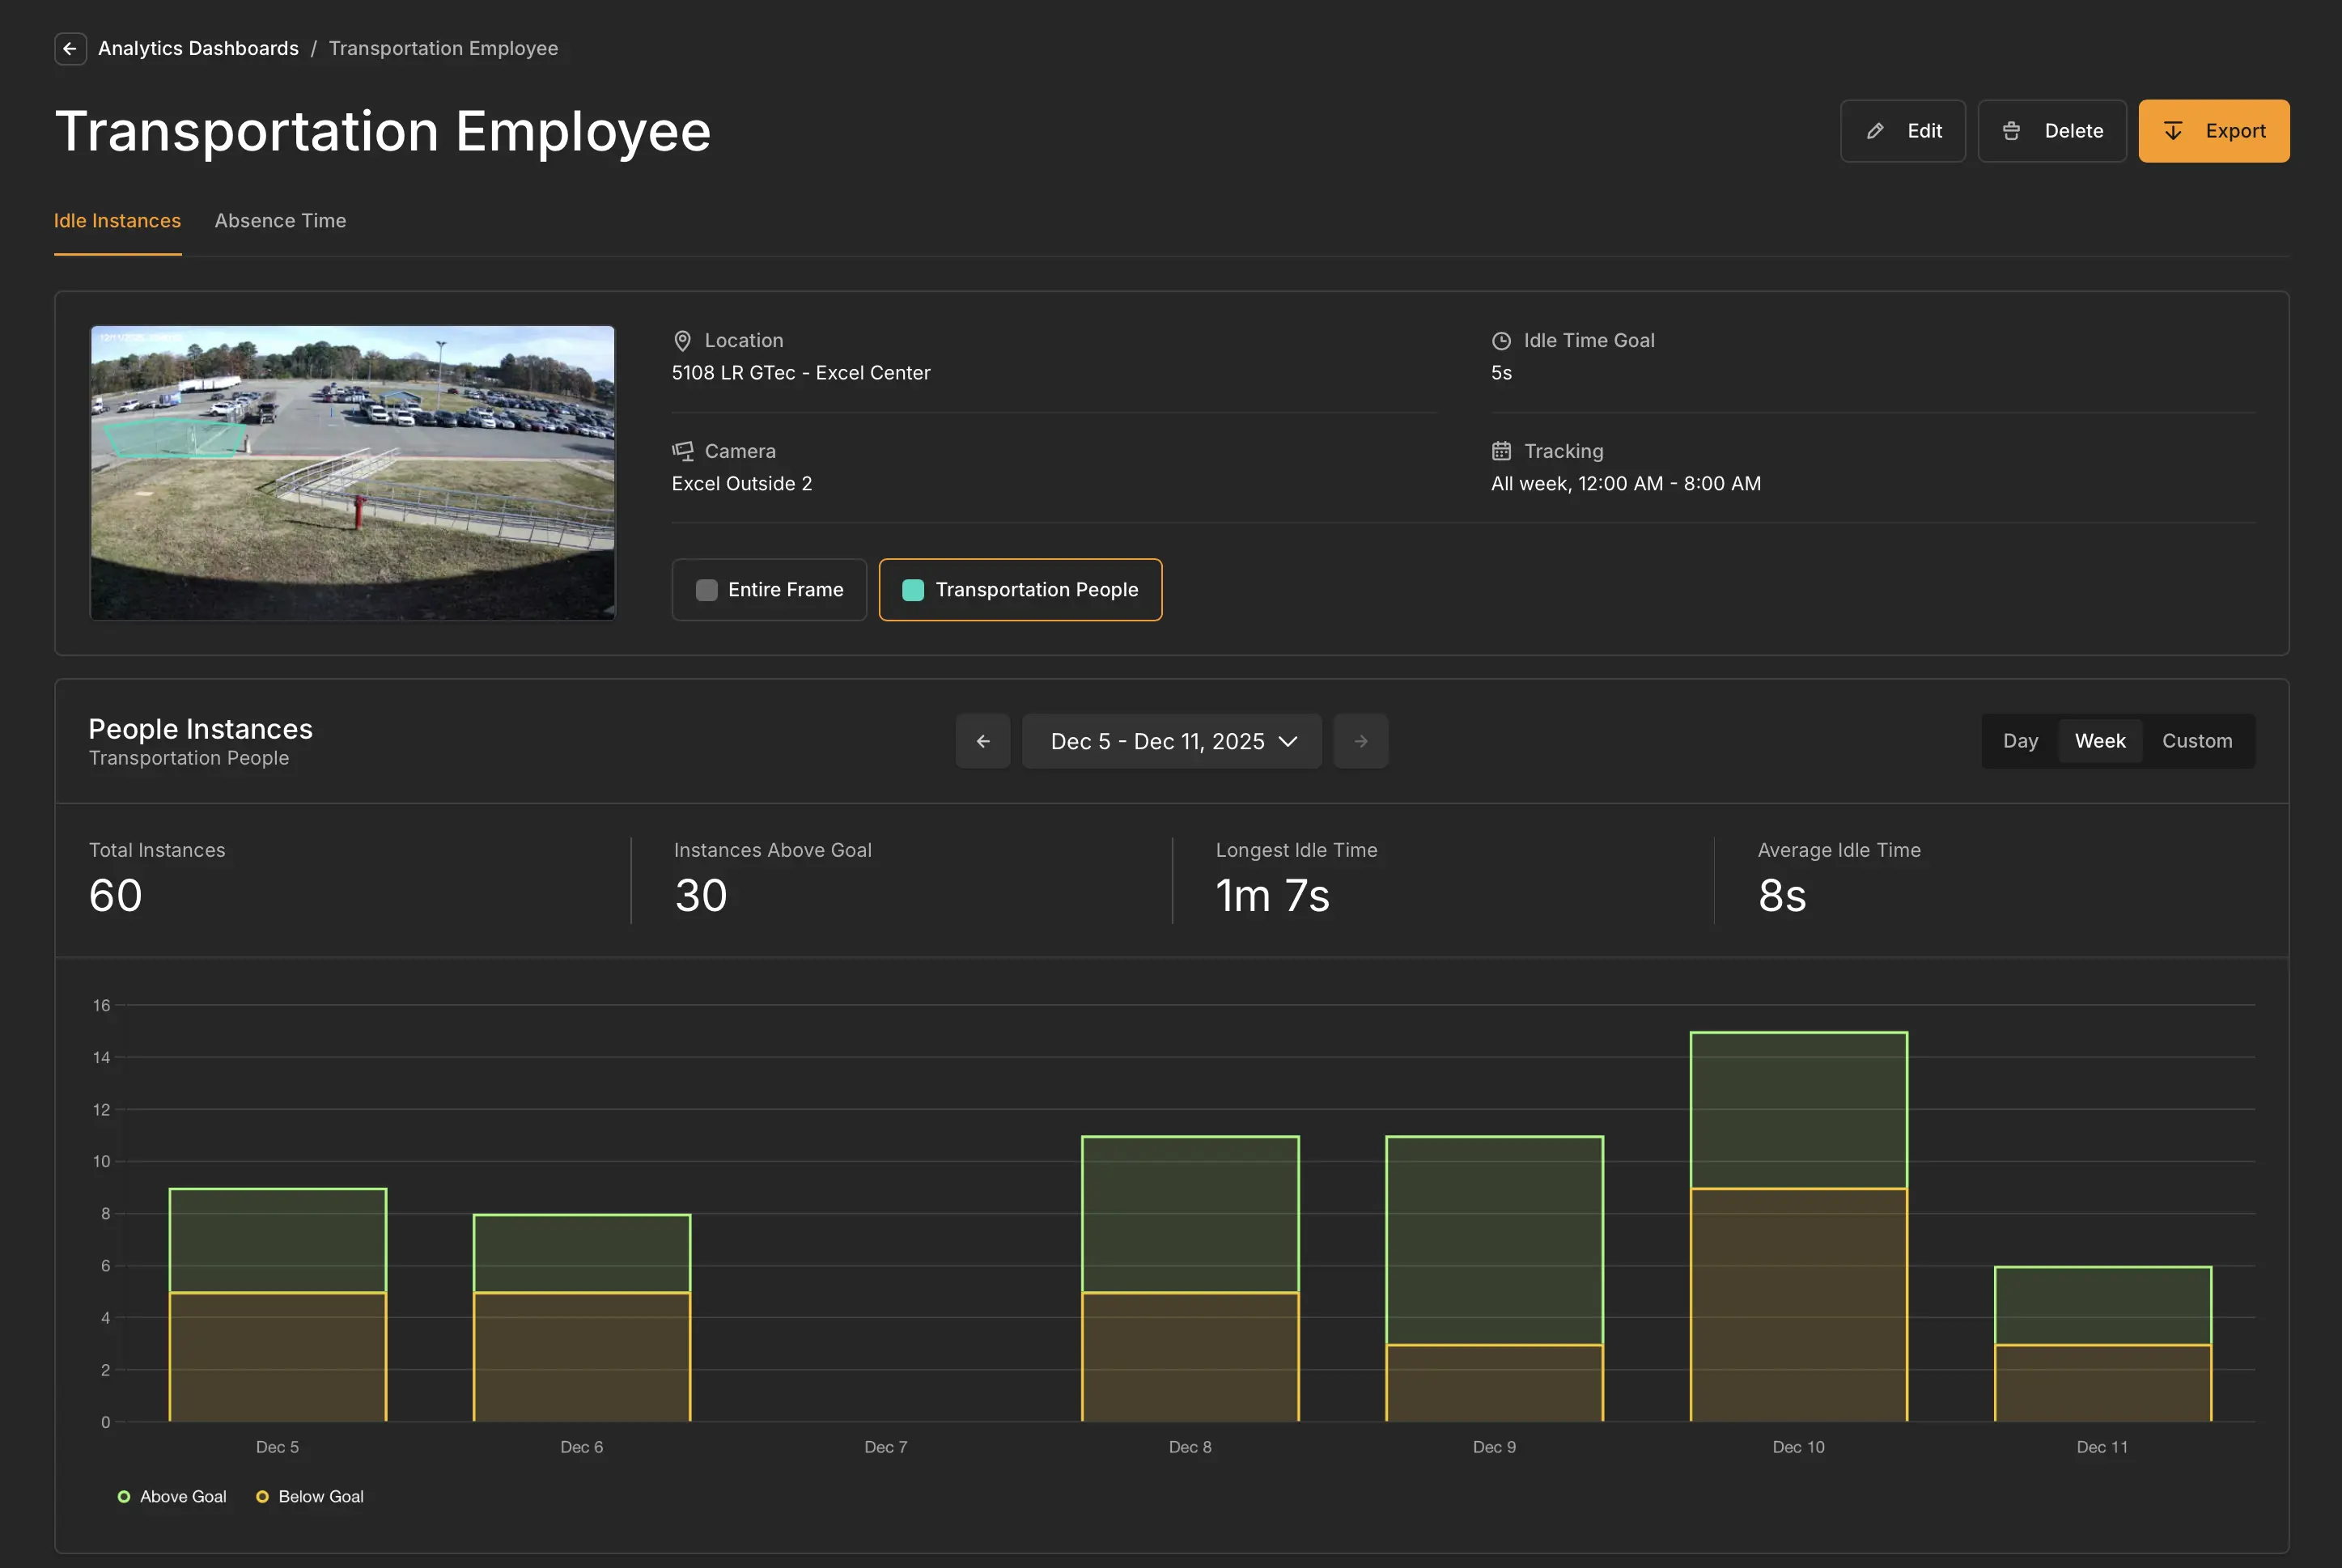Switch to the Absence Time tab

pyautogui.click(x=280, y=220)
